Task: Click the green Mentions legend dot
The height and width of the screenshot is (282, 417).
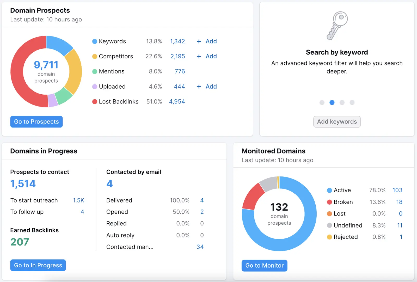Action: [x=95, y=71]
